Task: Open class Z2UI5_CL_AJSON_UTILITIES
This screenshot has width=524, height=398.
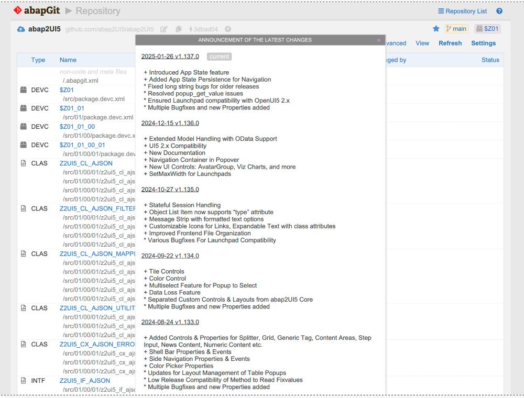Action: [x=97, y=308]
